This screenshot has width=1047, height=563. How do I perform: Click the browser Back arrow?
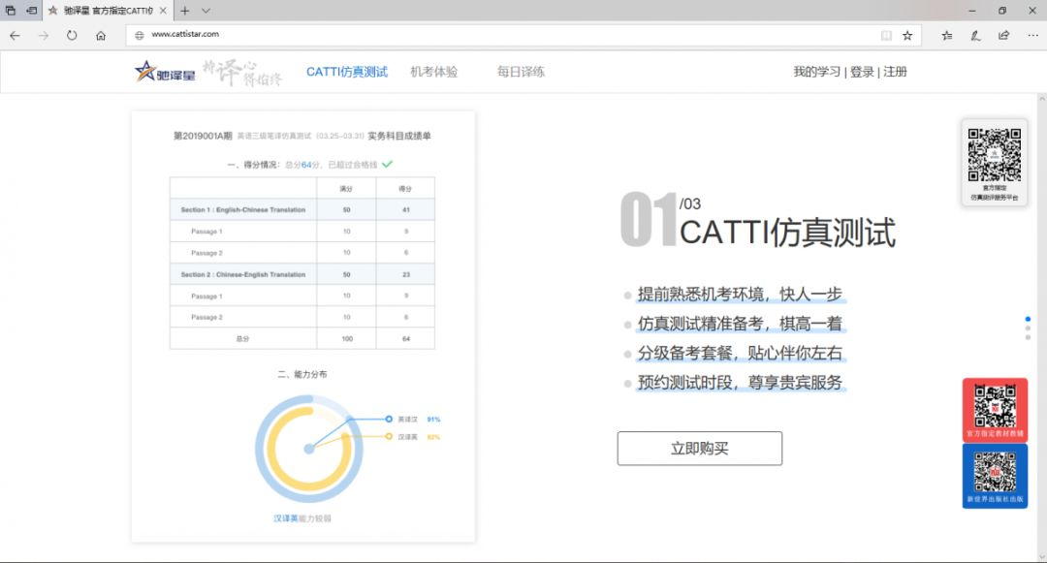[15, 35]
